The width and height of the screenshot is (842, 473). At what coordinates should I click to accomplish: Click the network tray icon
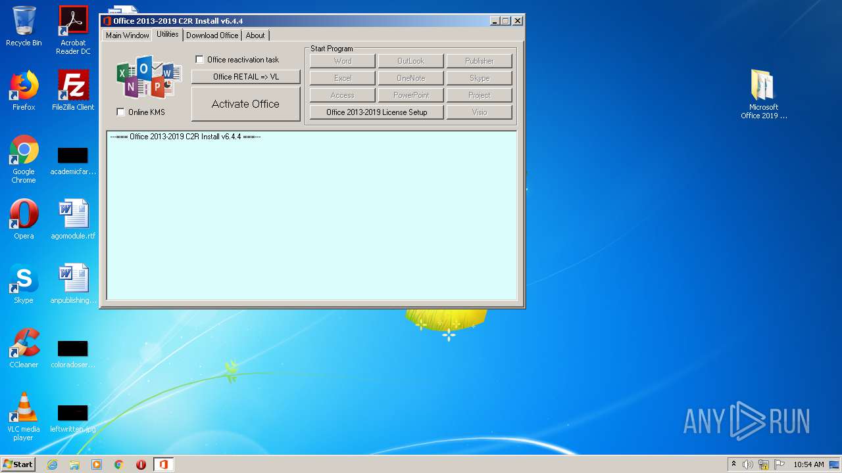(x=764, y=464)
